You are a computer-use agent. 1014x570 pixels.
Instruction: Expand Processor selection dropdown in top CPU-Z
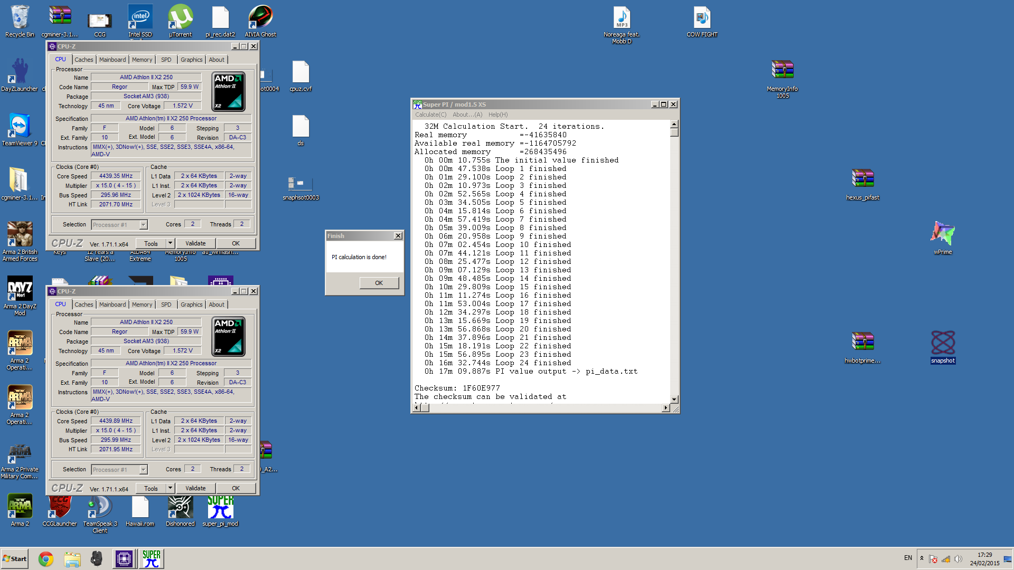(x=143, y=225)
